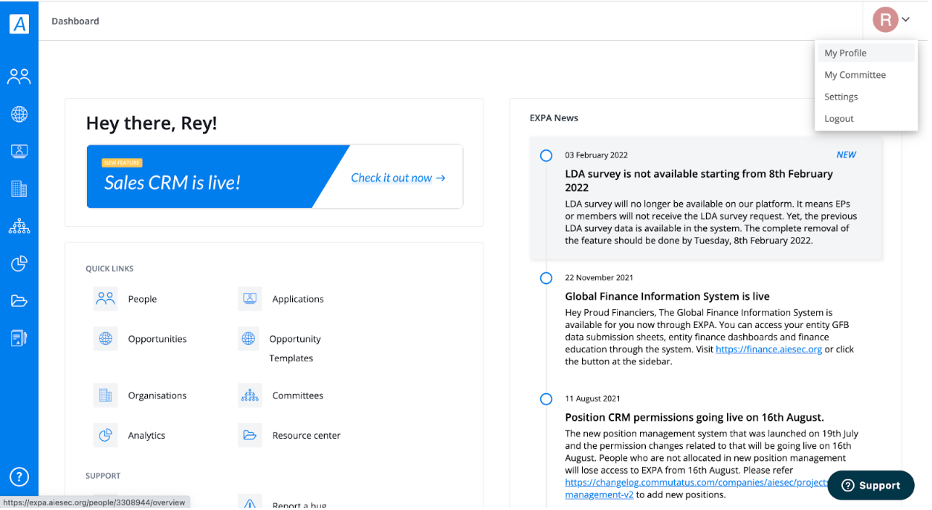Open the Support chat button
932x510 pixels.
(x=870, y=485)
